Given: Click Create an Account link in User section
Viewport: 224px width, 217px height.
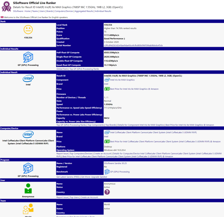Looking at the screenshot, I should [x=89, y=197].
